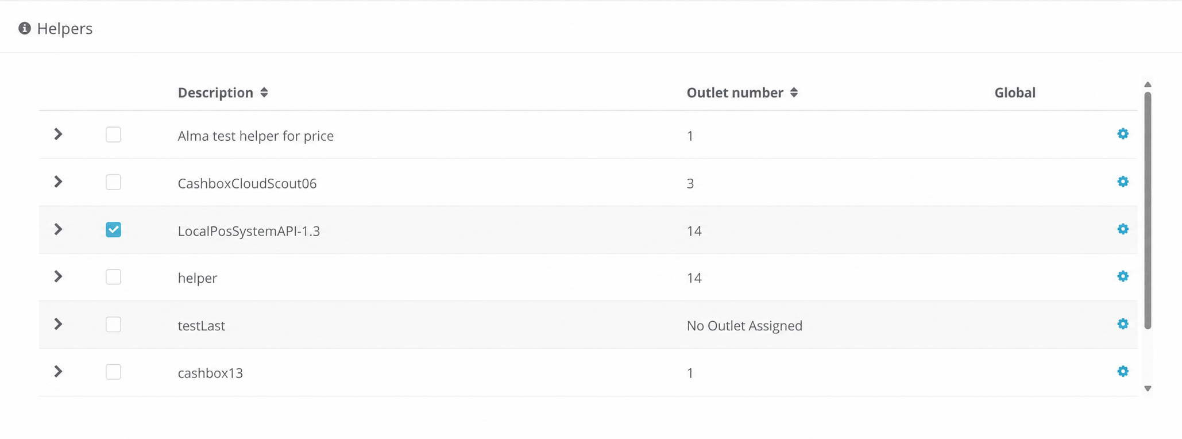Open gear menu for CashboxCloudScout06 row
The image size is (1182, 439).
coord(1122,182)
